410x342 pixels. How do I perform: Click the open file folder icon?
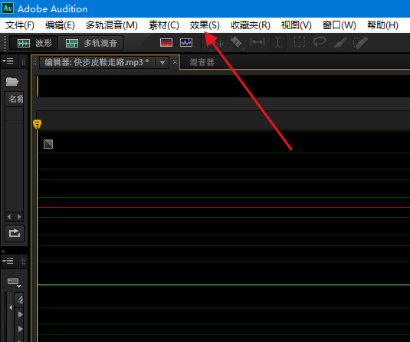pos(12,81)
